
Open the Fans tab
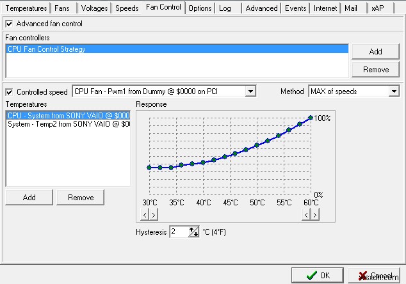(62, 8)
